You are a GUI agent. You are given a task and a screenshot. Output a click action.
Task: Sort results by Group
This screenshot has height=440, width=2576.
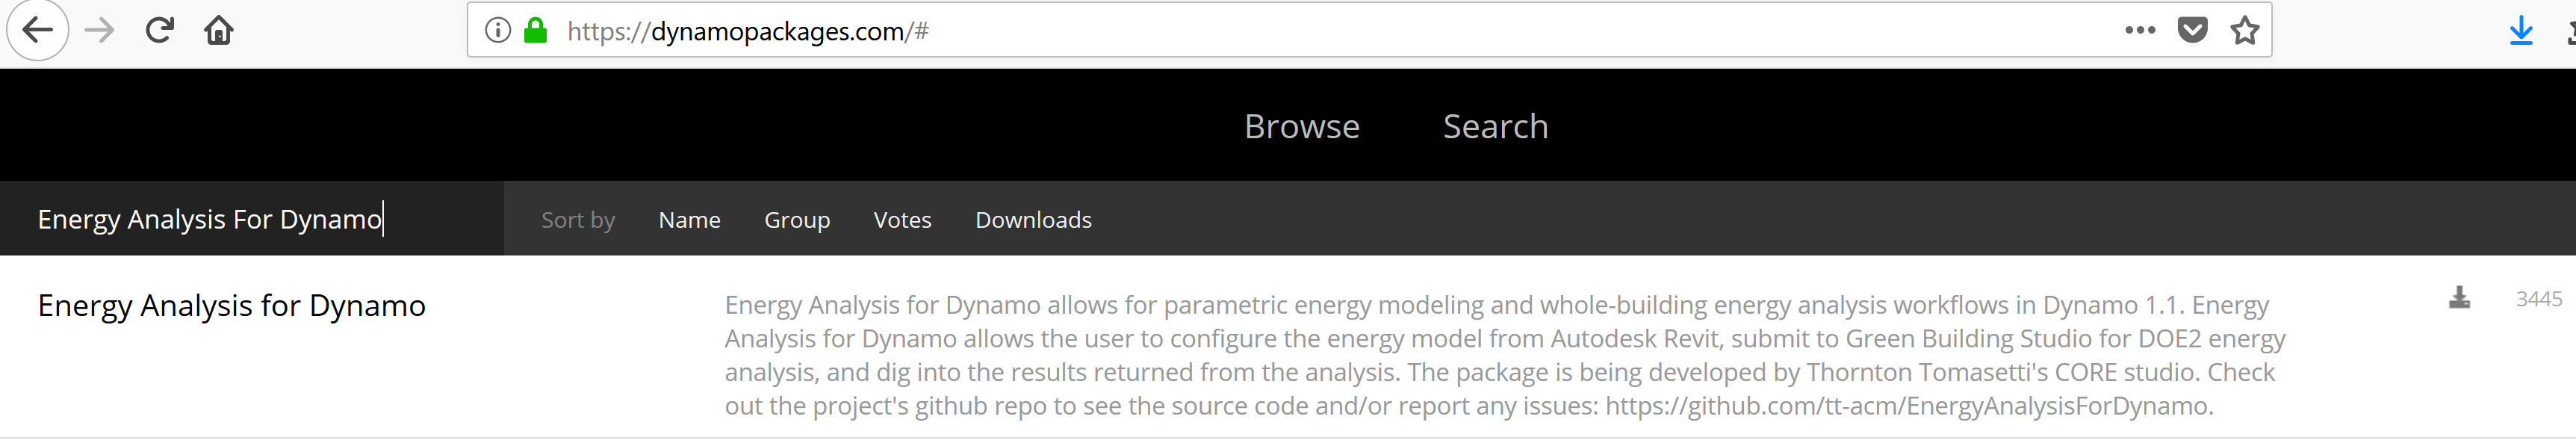point(796,220)
